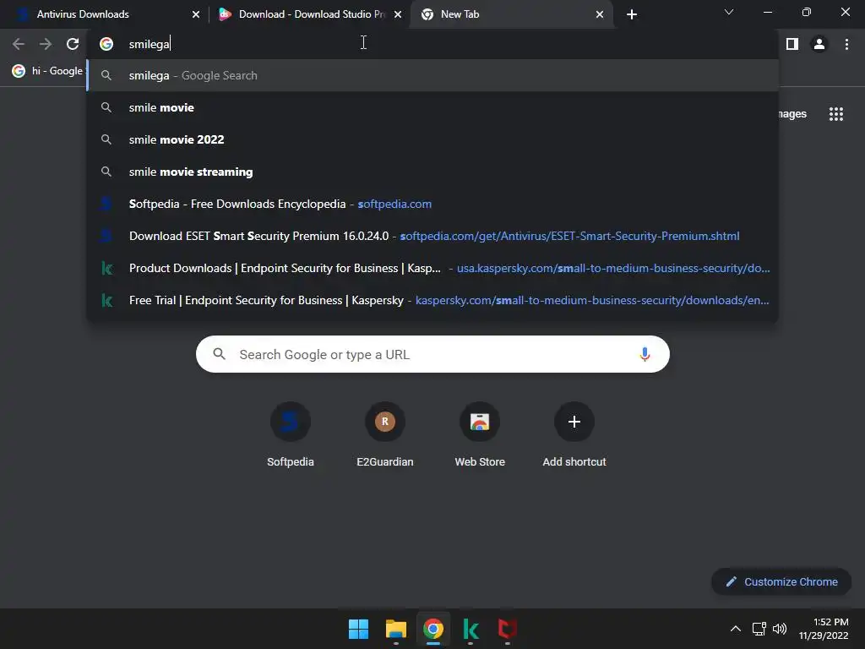Select the New Tab tab
865x649 pixels.
[x=512, y=14]
